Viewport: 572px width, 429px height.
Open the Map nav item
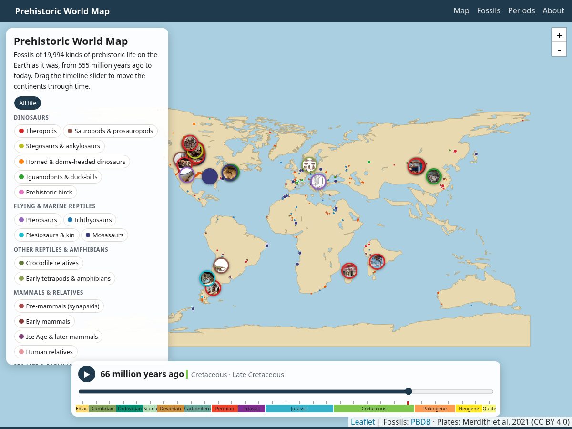(x=461, y=10)
